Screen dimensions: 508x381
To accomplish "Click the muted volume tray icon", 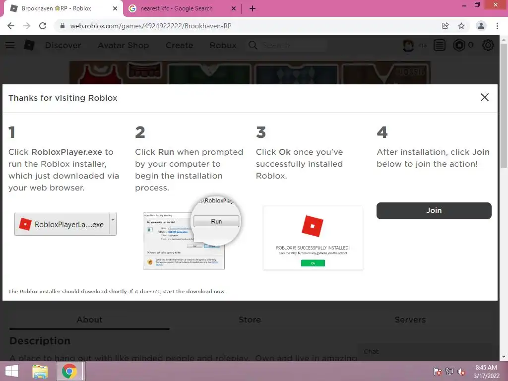I will click(x=461, y=372).
